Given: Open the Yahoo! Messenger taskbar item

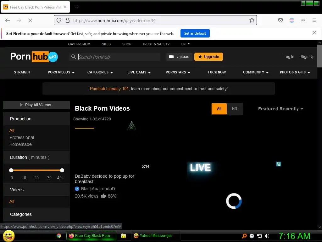Looking at the screenshot, I should [156, 236].
